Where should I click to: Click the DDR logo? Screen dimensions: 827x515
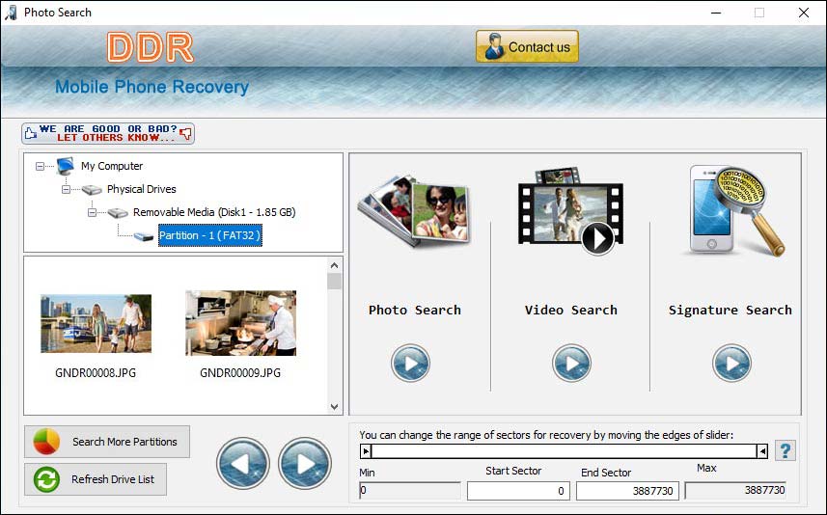tap(151, 47)
